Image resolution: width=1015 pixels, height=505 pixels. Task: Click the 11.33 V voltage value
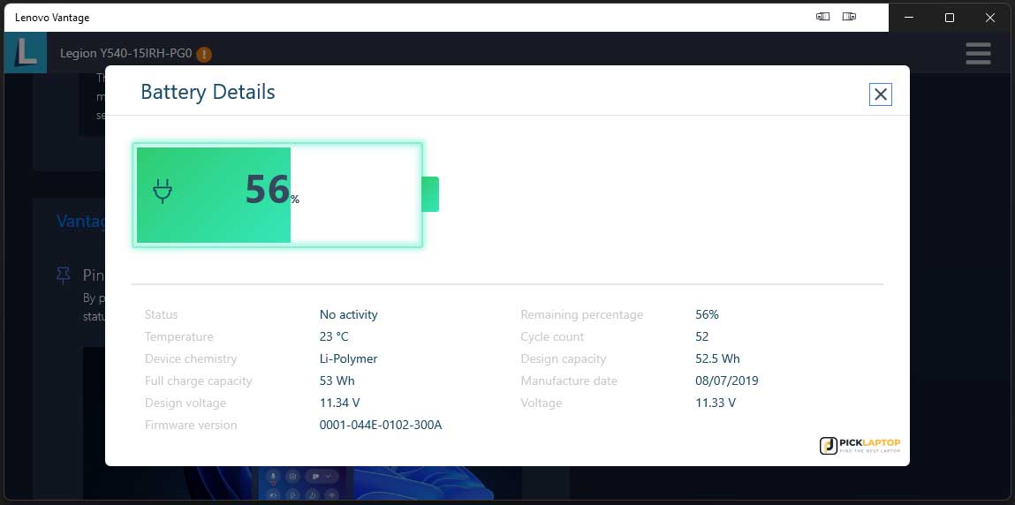716,403
